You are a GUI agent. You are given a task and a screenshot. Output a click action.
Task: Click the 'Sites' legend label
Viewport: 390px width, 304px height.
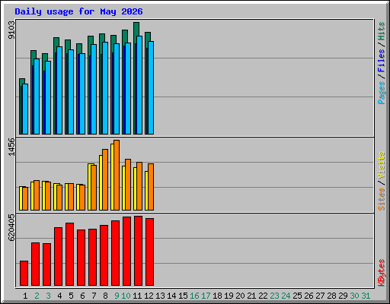(382, 199)
